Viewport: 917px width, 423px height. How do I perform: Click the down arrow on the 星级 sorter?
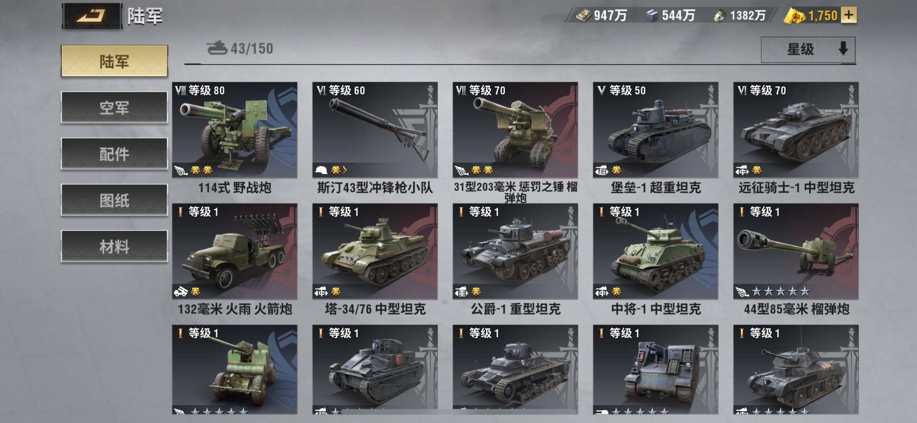point(843,49)
